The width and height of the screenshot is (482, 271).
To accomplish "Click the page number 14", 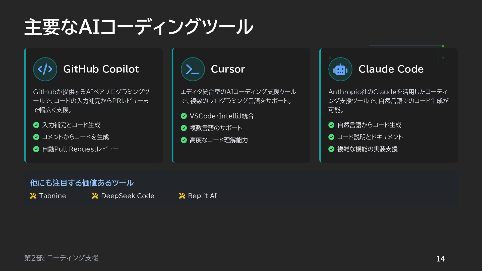I will (x=440, y=258).
